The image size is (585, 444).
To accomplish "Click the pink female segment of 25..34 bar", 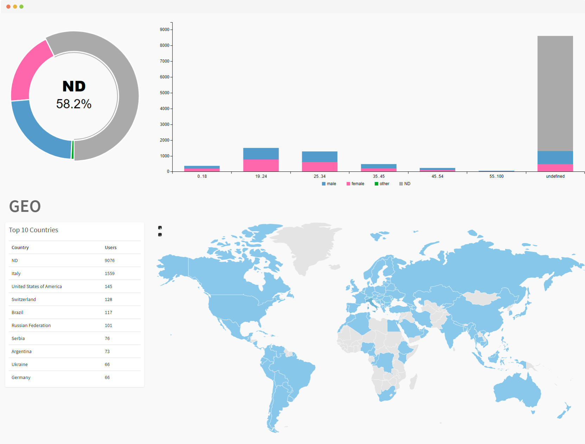I will coord(320,167).
